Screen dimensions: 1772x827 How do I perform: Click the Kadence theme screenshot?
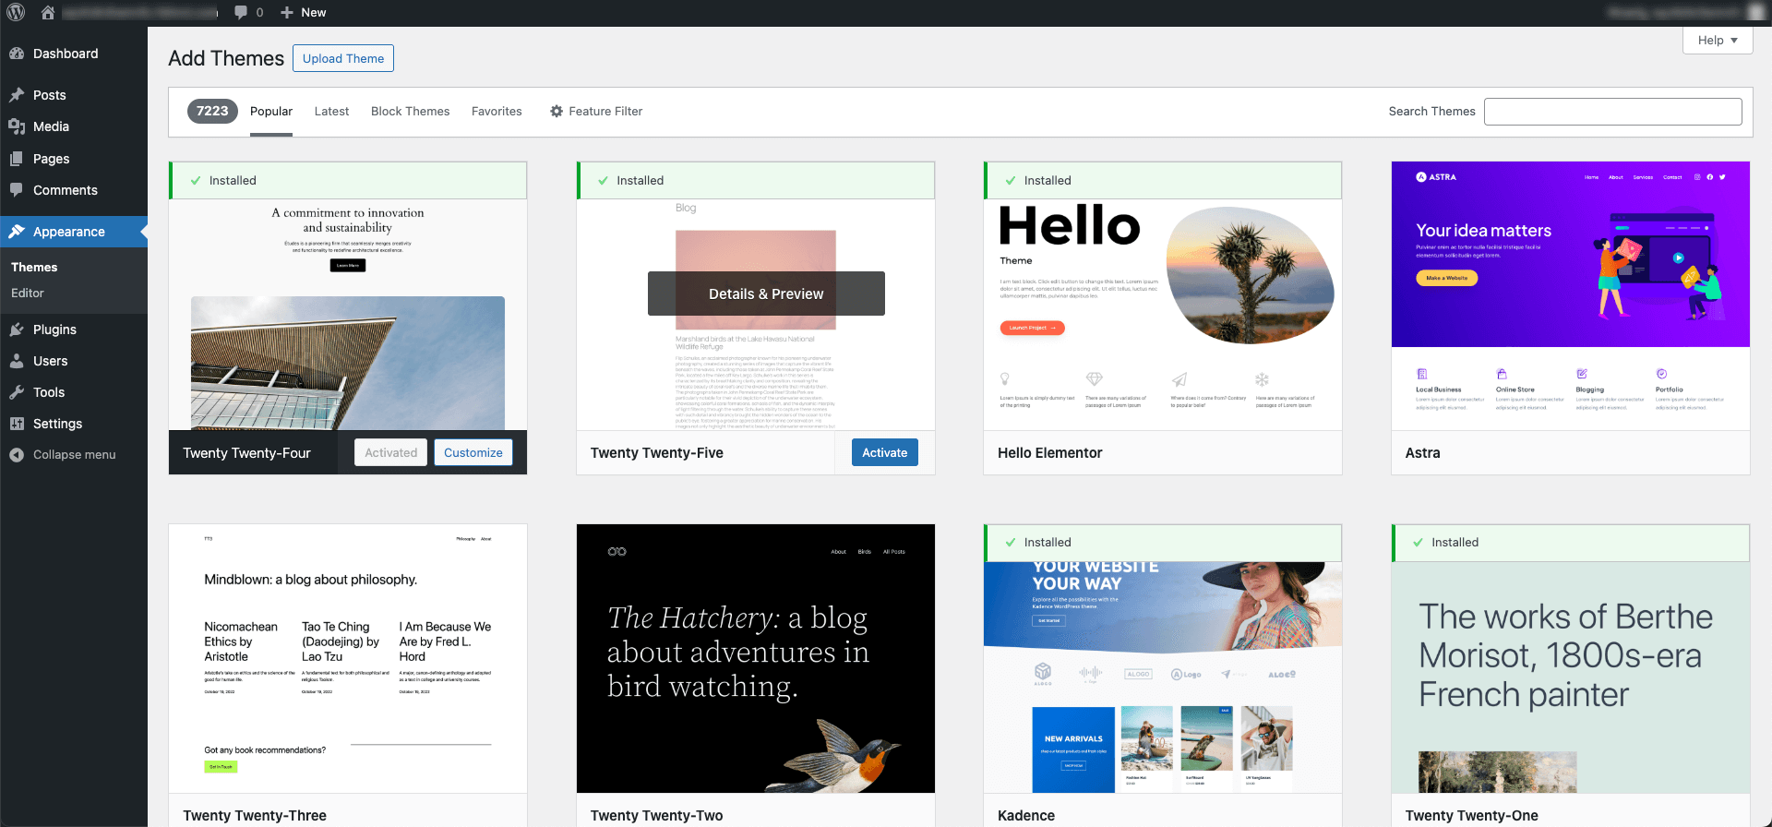[x=1163, y=677]
